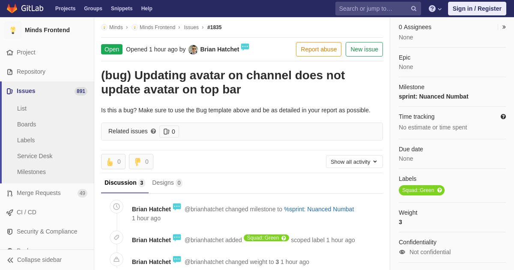Switch to the Designs tab
The height and width of the screenshot is (270, 514).
[167, 183]
